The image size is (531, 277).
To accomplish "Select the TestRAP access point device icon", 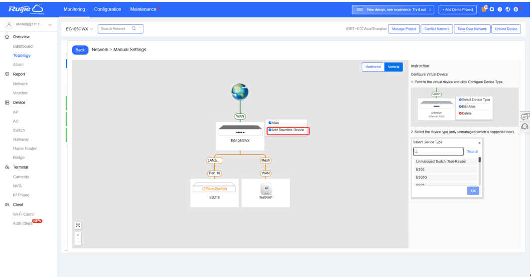I will pyautogui.click(x=266, y=189).
